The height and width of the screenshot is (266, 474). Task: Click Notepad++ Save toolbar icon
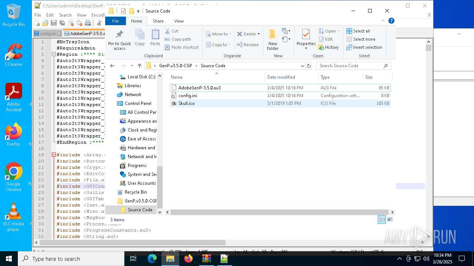(x=54, y=23)
